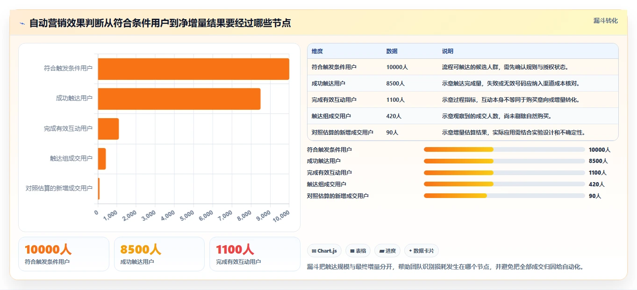
Task: Click table value 90人
Action: pos(393,133)
